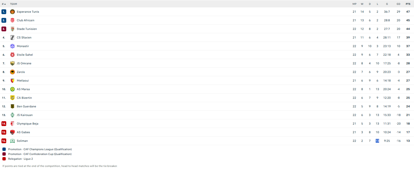Click the blue CAF Champions League swatch
This screenshot has width=414, height=170.
4,149
